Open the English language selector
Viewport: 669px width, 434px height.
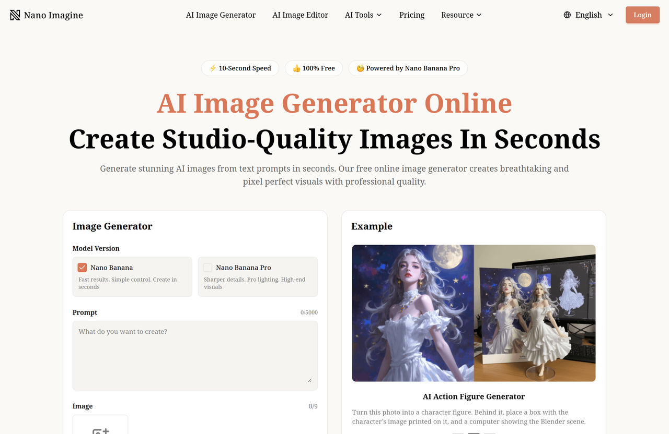pos(589,15)
